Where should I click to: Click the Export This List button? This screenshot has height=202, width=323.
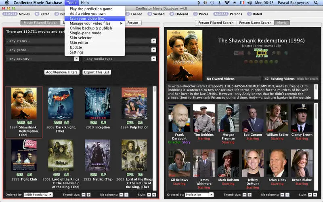pos(96,72)
